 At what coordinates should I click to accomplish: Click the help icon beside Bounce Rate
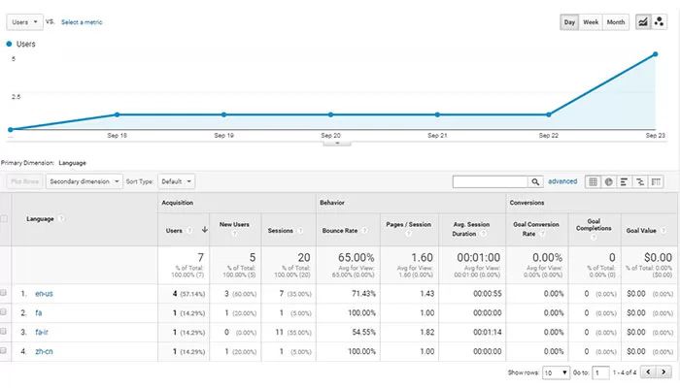(364, 231)
